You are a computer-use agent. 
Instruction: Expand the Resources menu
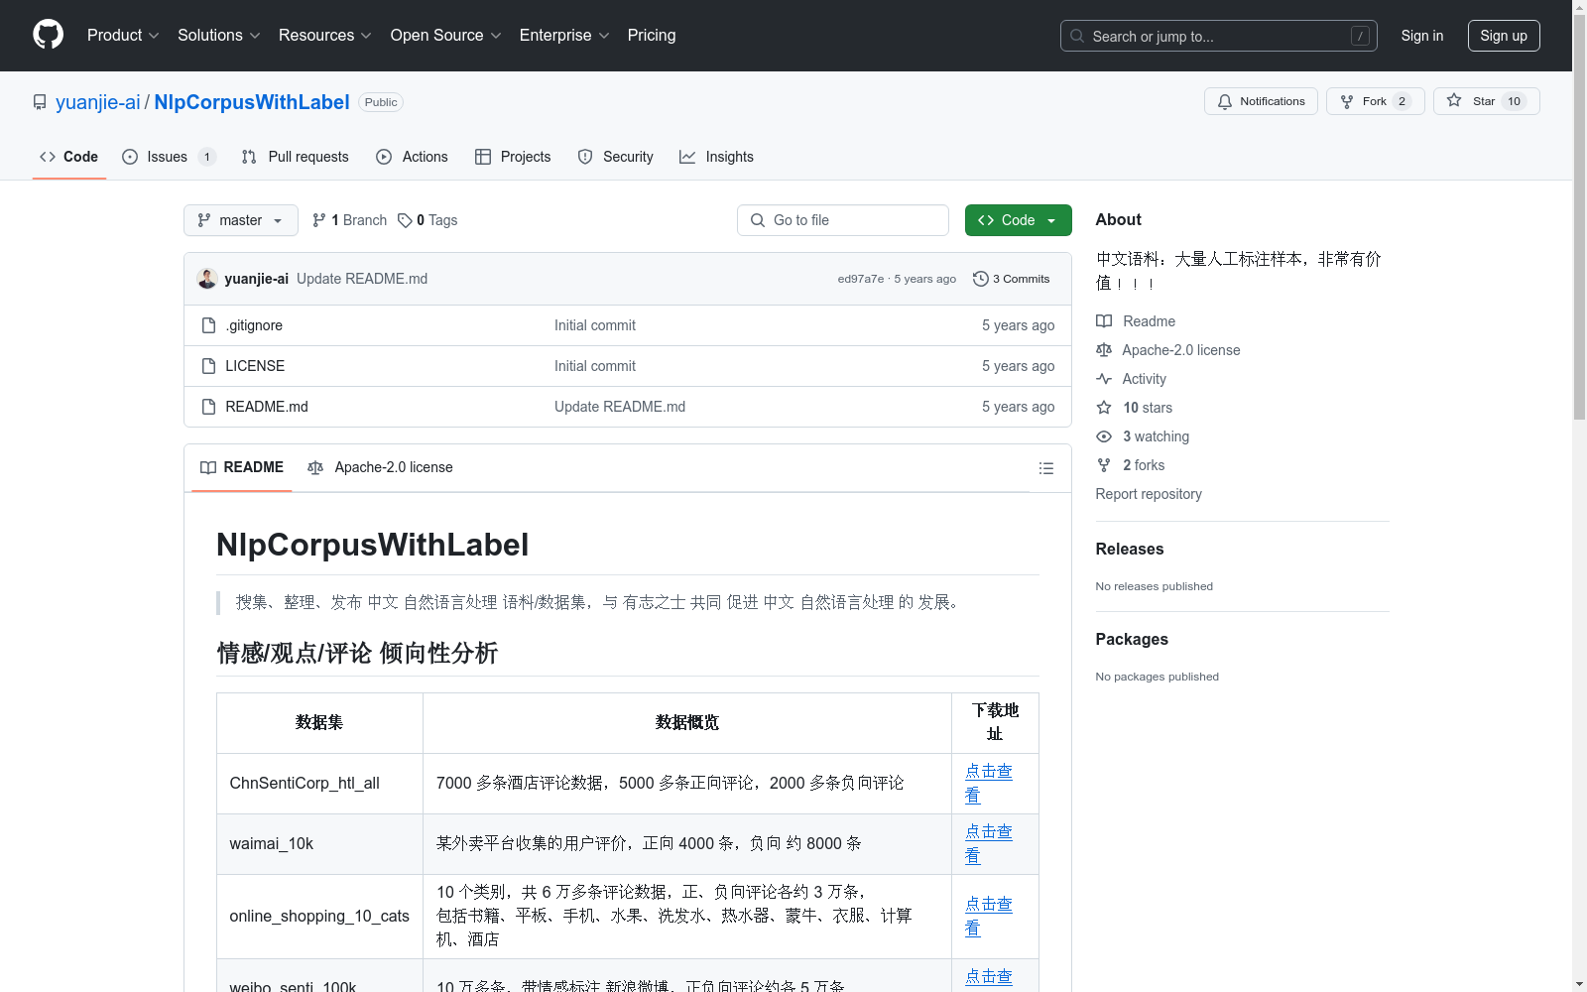pyautogui.click(x=324, y=35)
